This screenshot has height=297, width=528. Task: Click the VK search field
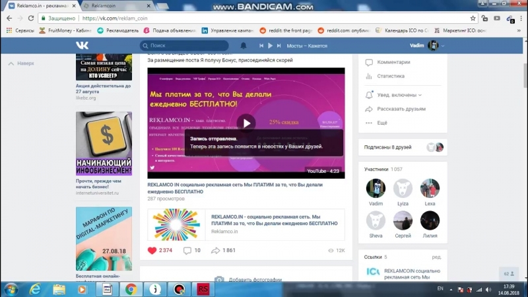(184, 46)
